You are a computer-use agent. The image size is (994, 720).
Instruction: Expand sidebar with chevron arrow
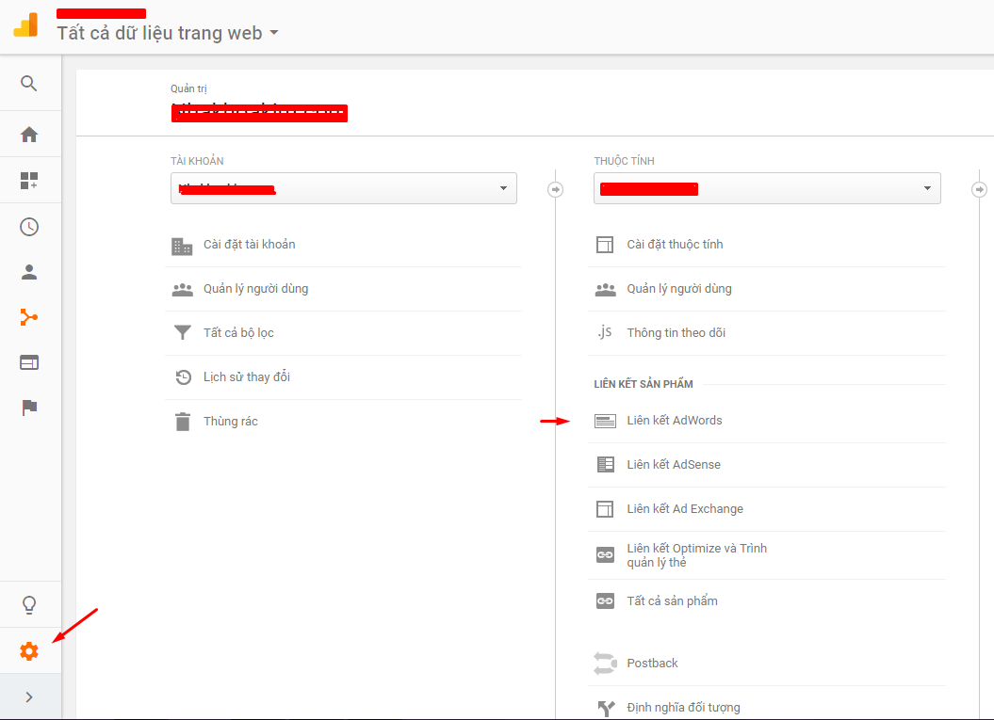pyautogui.click(x=29, y=697)
